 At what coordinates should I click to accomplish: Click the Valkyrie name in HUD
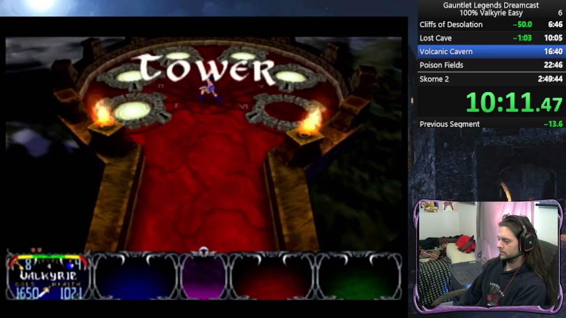point(48,276)
